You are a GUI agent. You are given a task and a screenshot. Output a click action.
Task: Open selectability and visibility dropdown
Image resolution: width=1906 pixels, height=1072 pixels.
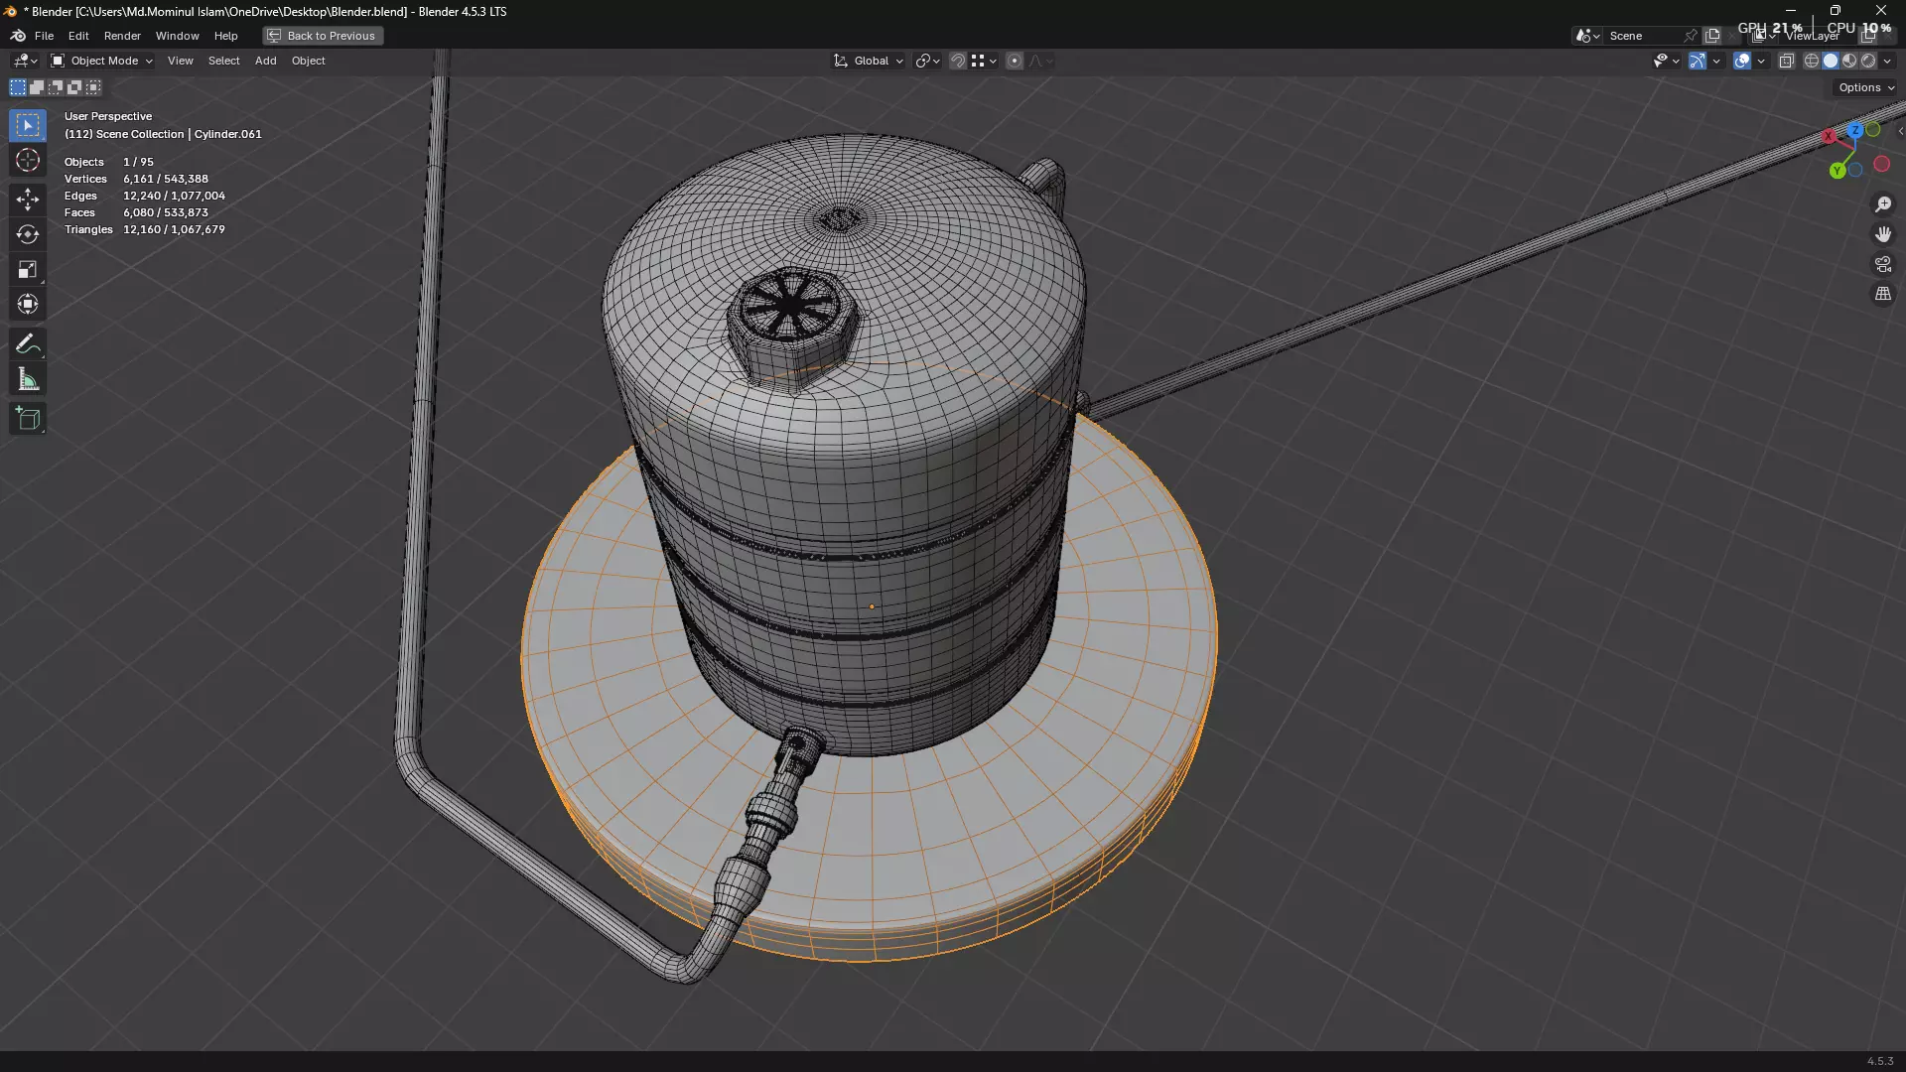[x=1666, y=61]
